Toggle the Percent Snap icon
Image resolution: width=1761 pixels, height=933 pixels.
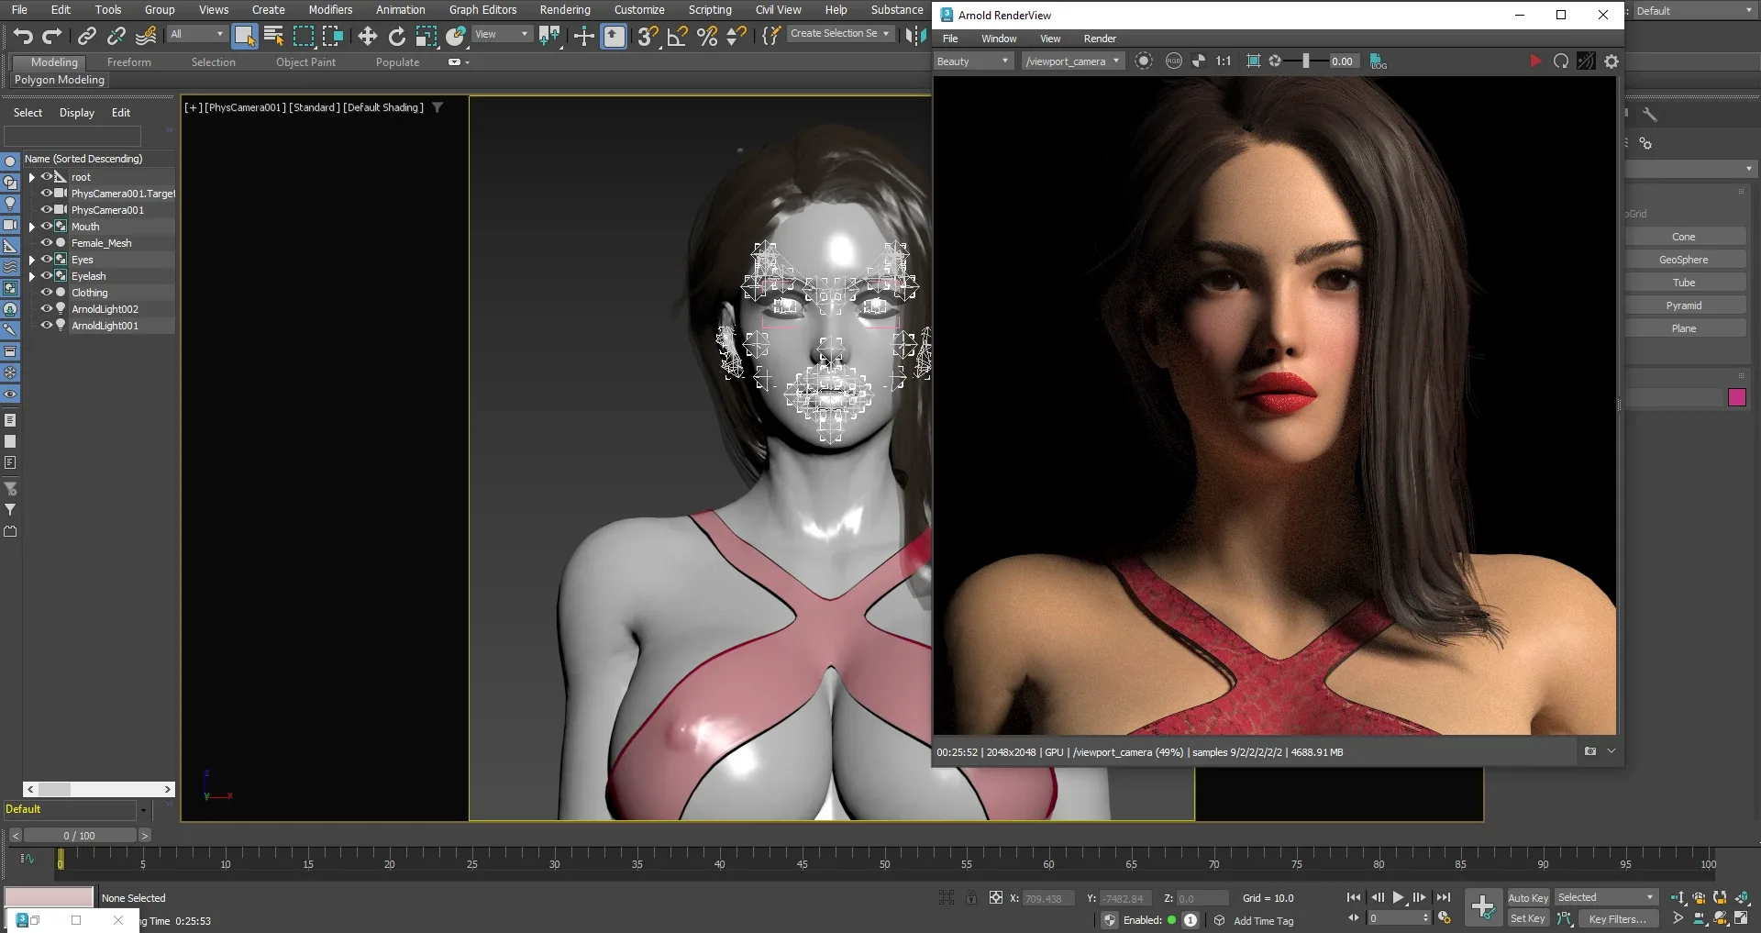pyautogui.click(x=706, y=36)
